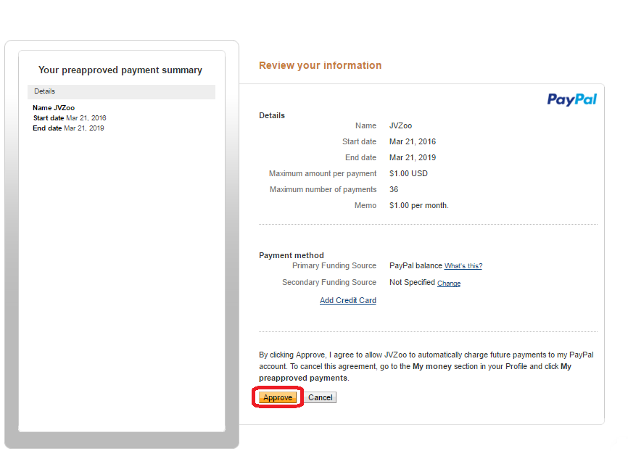628x451 pixels.
Task: Click the Maximum number of payments label
Action: point(323,189)
